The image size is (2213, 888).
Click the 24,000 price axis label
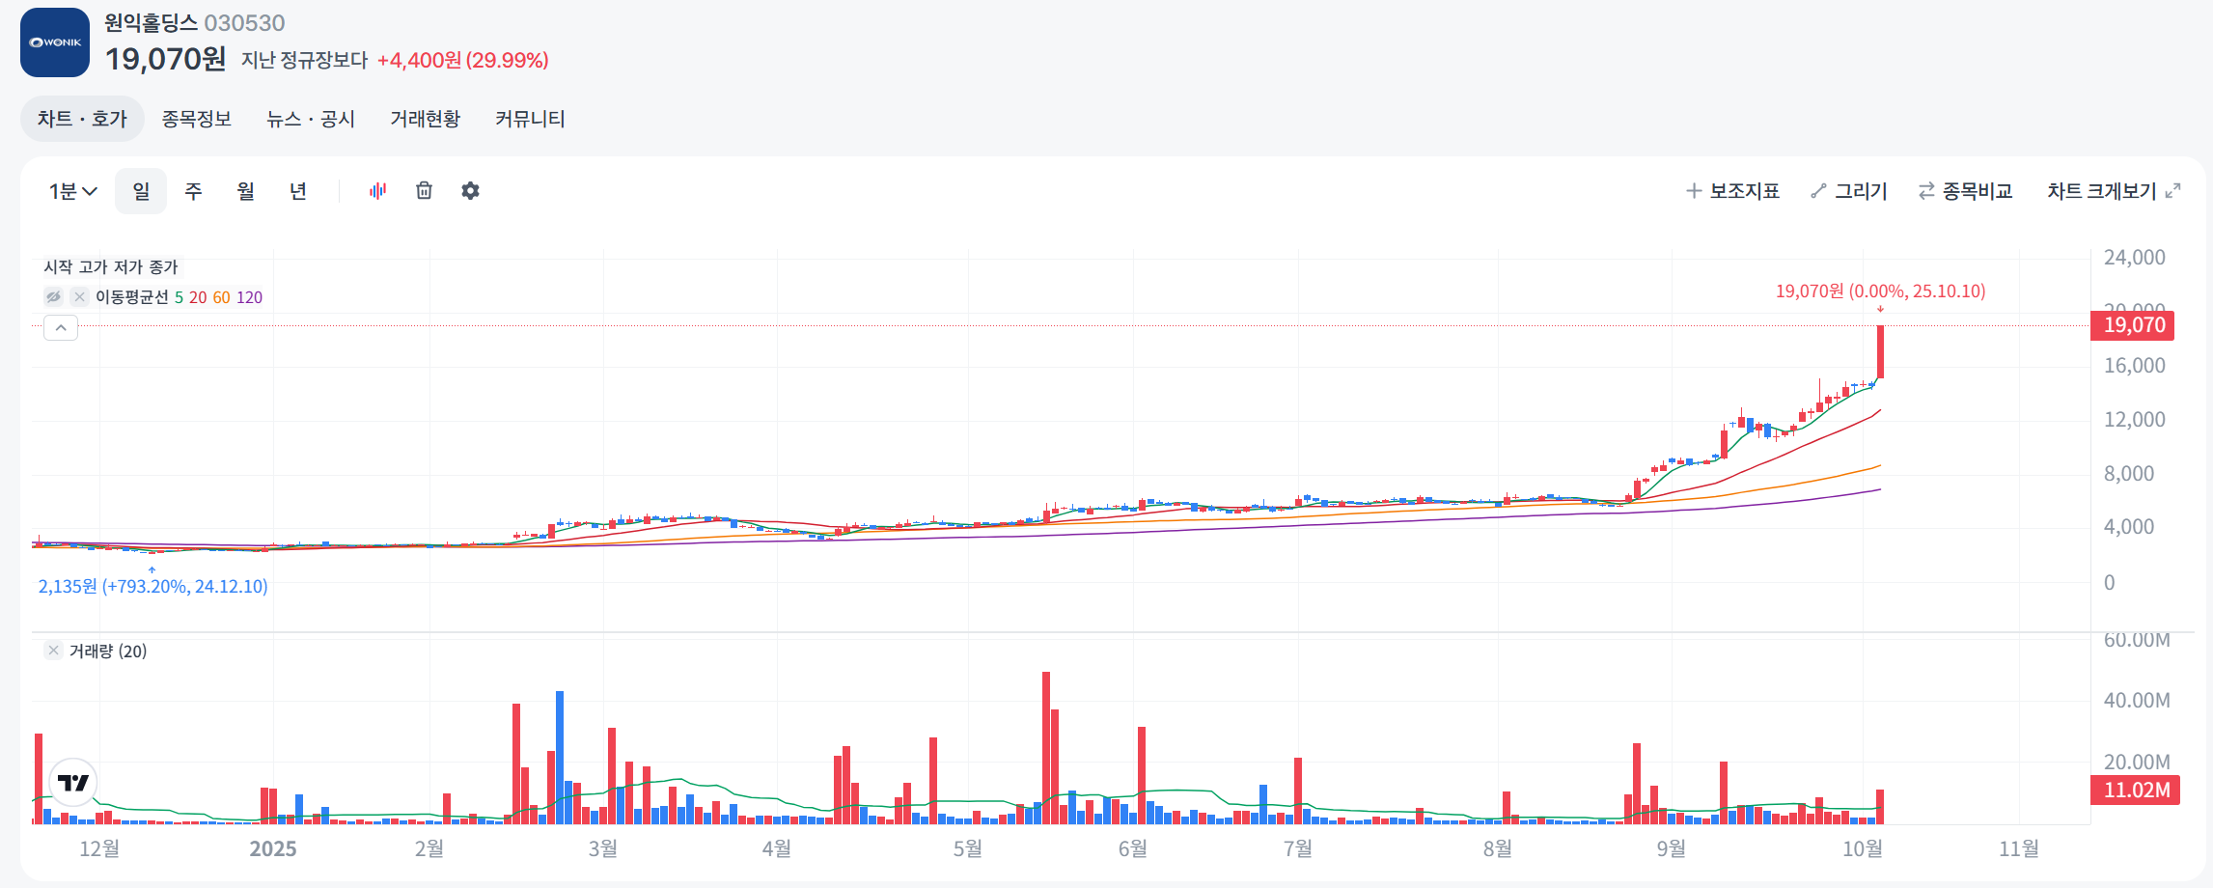(x=2134, y=258)
